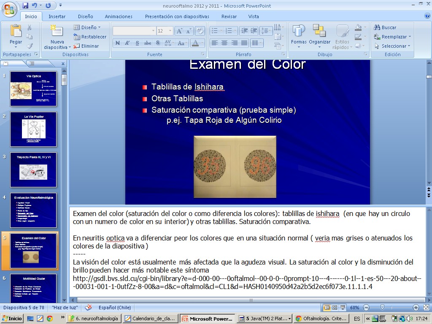
Task: Click the zoom slider handle
Action: click(x=382, y=308)
